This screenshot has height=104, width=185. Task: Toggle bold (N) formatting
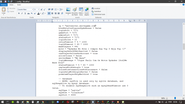click(19, 13)
